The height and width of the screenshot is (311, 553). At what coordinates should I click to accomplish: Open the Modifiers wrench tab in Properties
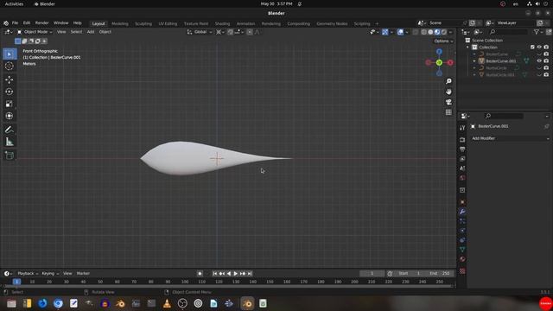[x=462, y=212]
